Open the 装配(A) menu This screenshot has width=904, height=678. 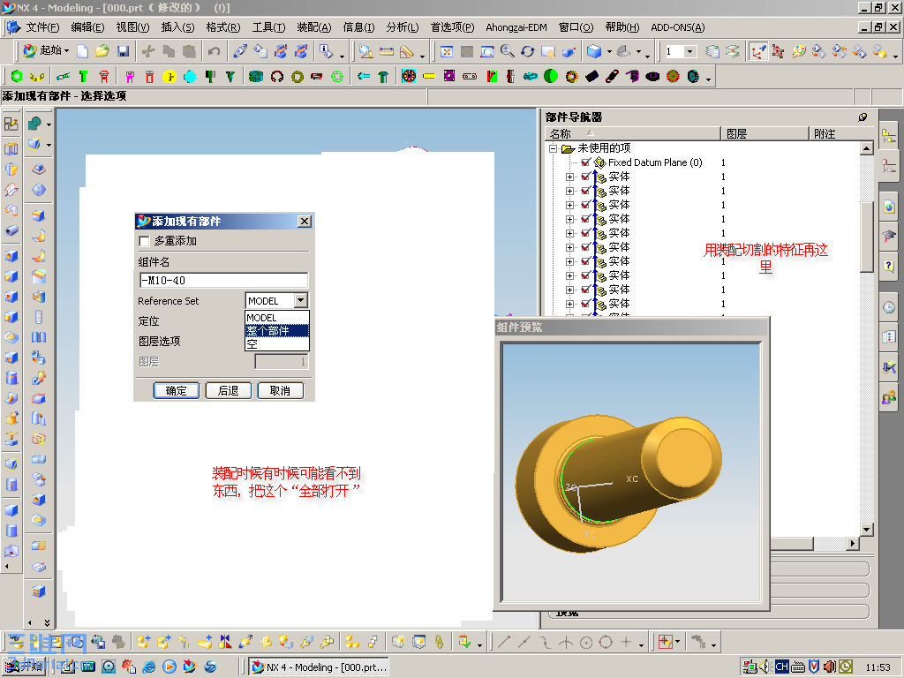(314, 27)
